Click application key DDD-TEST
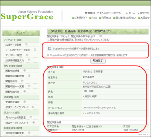Viewport: 151px width, 137px height. coord(78,130)
